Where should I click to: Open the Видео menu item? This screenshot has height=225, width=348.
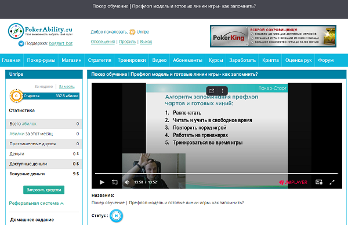[159, 60]
